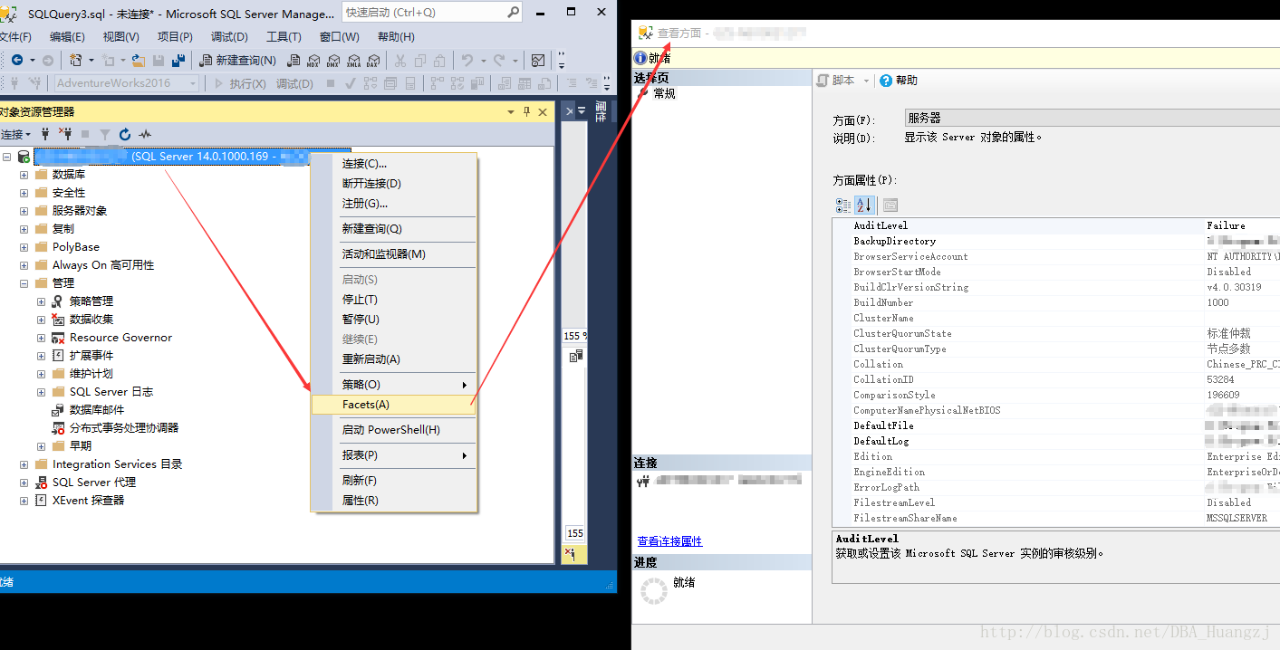Click the MDX query icon
Viewport: 1280px width, 650px height.
[313, 61]
